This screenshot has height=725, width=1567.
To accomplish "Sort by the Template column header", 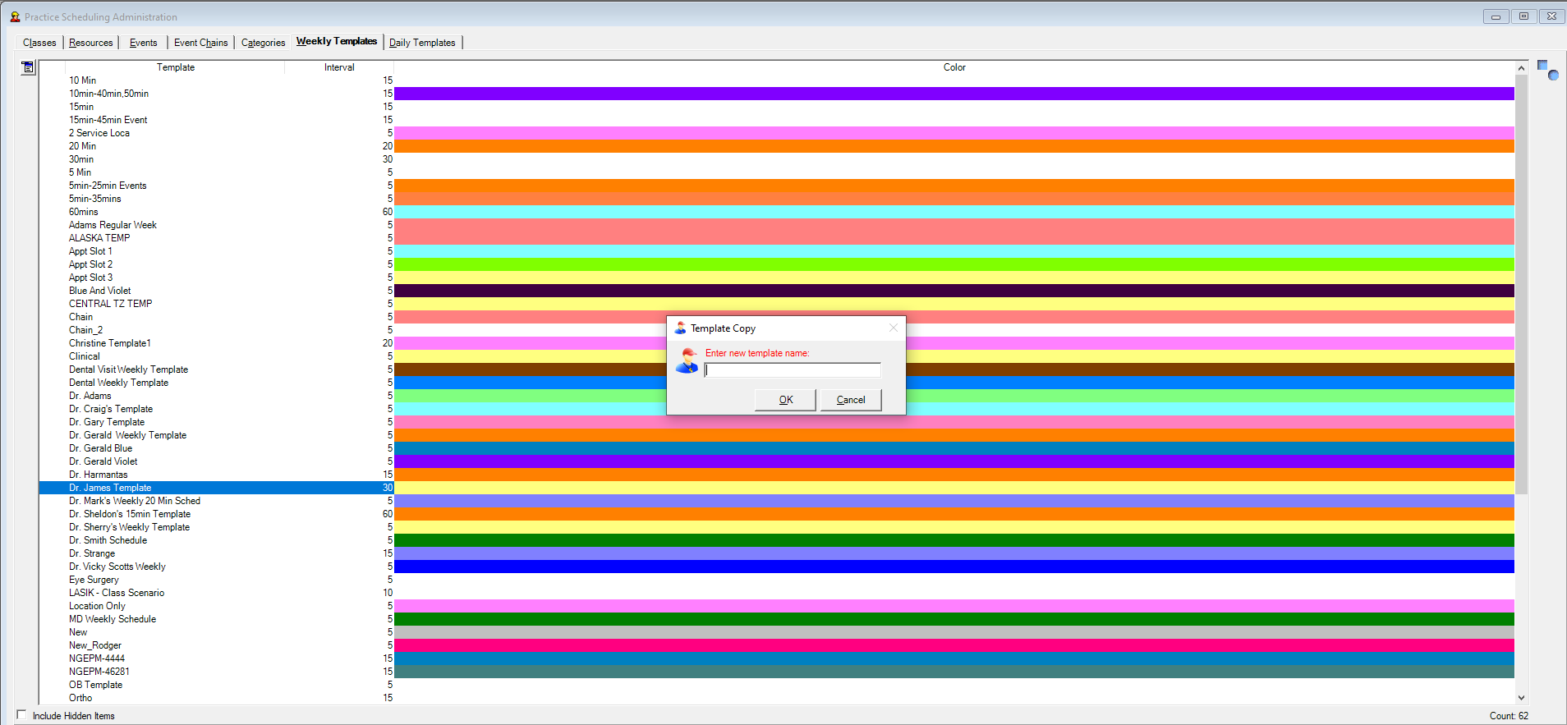I will point(176,67).
